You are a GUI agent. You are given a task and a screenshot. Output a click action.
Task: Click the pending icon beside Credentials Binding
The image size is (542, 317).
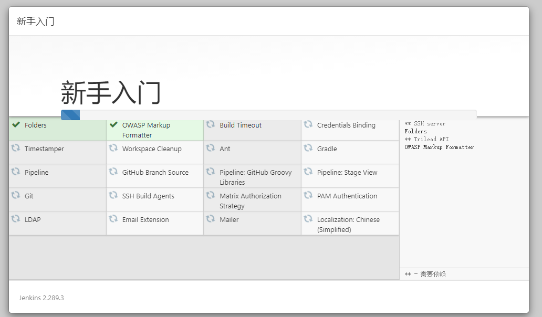pos(308,124)
